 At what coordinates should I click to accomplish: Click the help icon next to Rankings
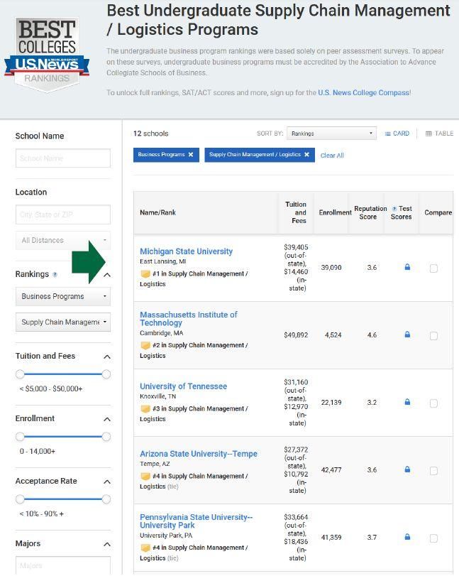coord(55,275)
